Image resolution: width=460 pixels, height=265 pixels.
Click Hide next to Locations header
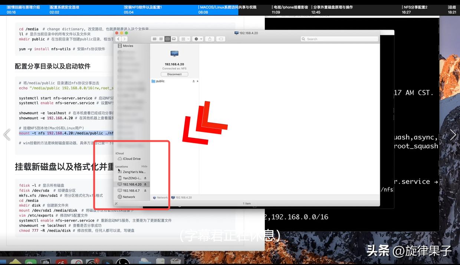144,167
